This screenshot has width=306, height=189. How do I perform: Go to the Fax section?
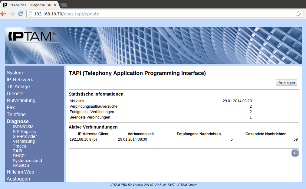pyautogui.click(x=11, y=108)
